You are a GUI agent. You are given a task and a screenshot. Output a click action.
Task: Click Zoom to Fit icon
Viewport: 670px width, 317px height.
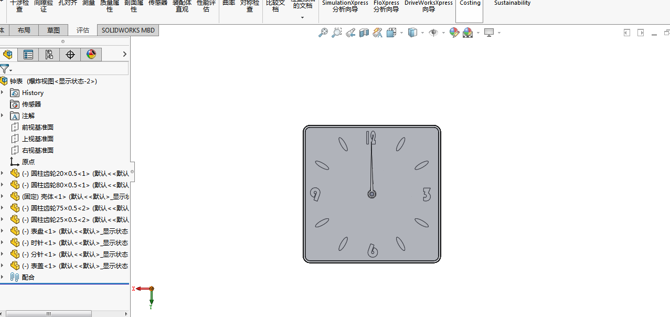[x=323, y=33]
